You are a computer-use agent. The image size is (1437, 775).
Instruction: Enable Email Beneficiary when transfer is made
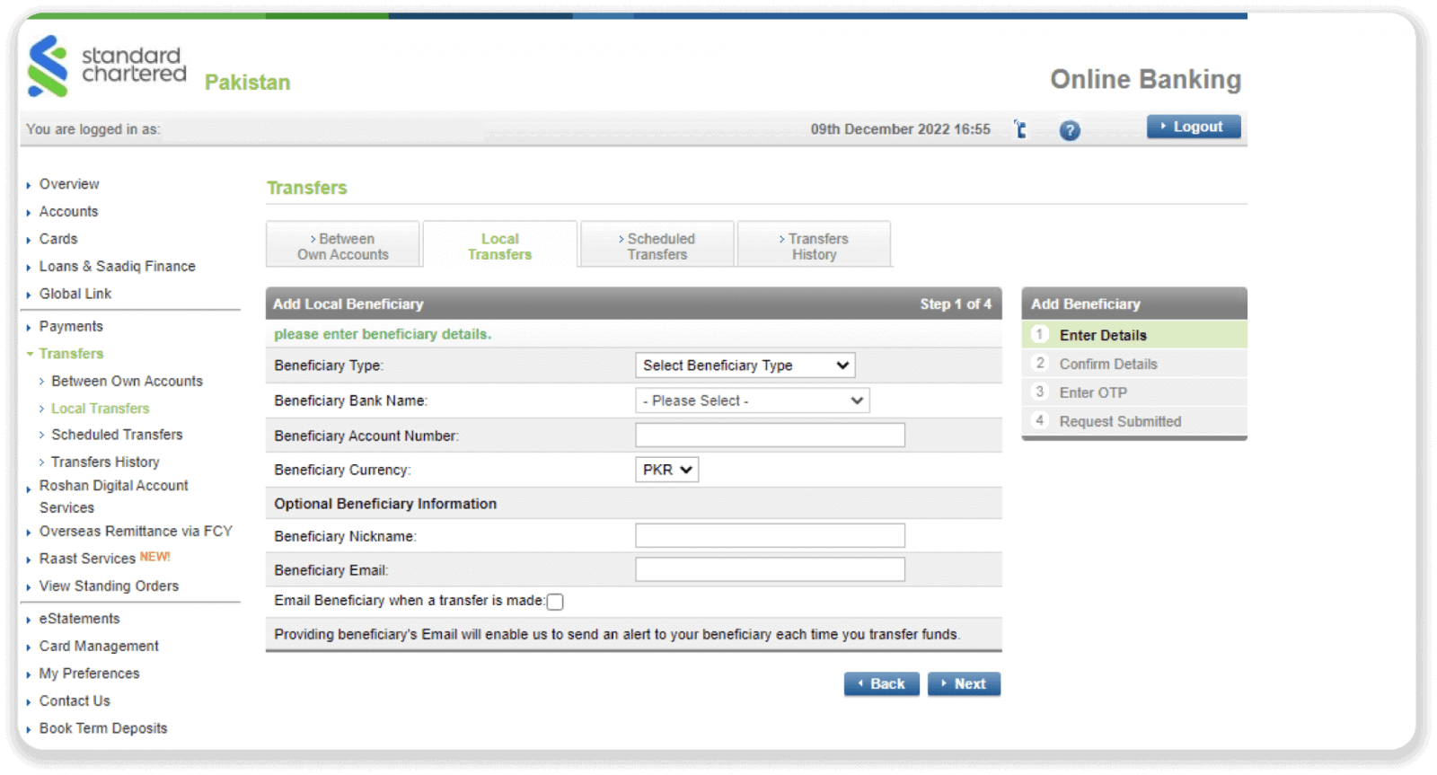[x=555, y=602]
